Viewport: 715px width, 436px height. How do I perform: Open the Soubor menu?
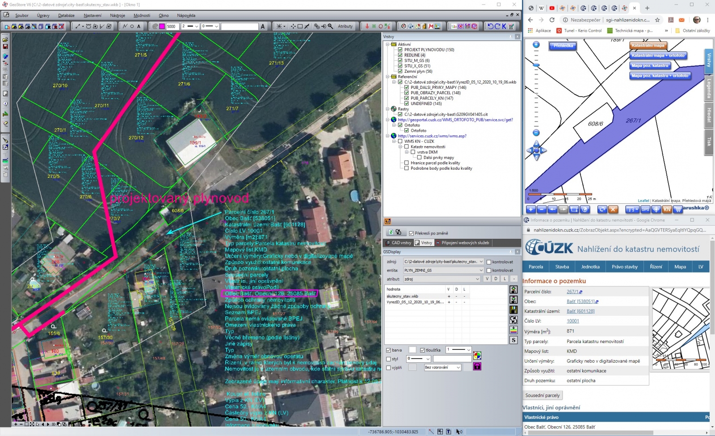(x=21, y=15)
